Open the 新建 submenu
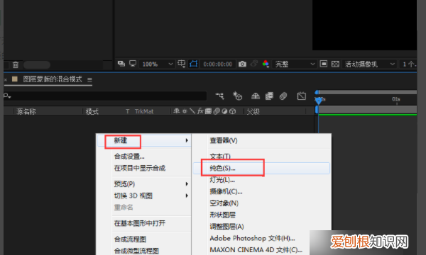Viewport: 426px width, 255px height. [x=144, y=140]
